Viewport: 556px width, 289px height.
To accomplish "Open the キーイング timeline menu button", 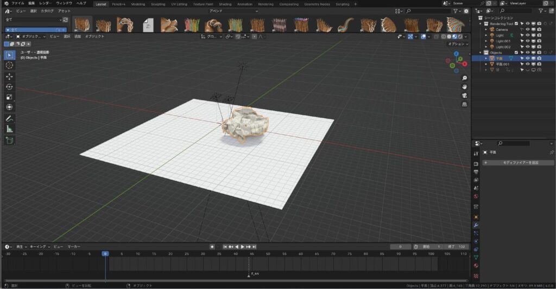I will tap(39, 247).
